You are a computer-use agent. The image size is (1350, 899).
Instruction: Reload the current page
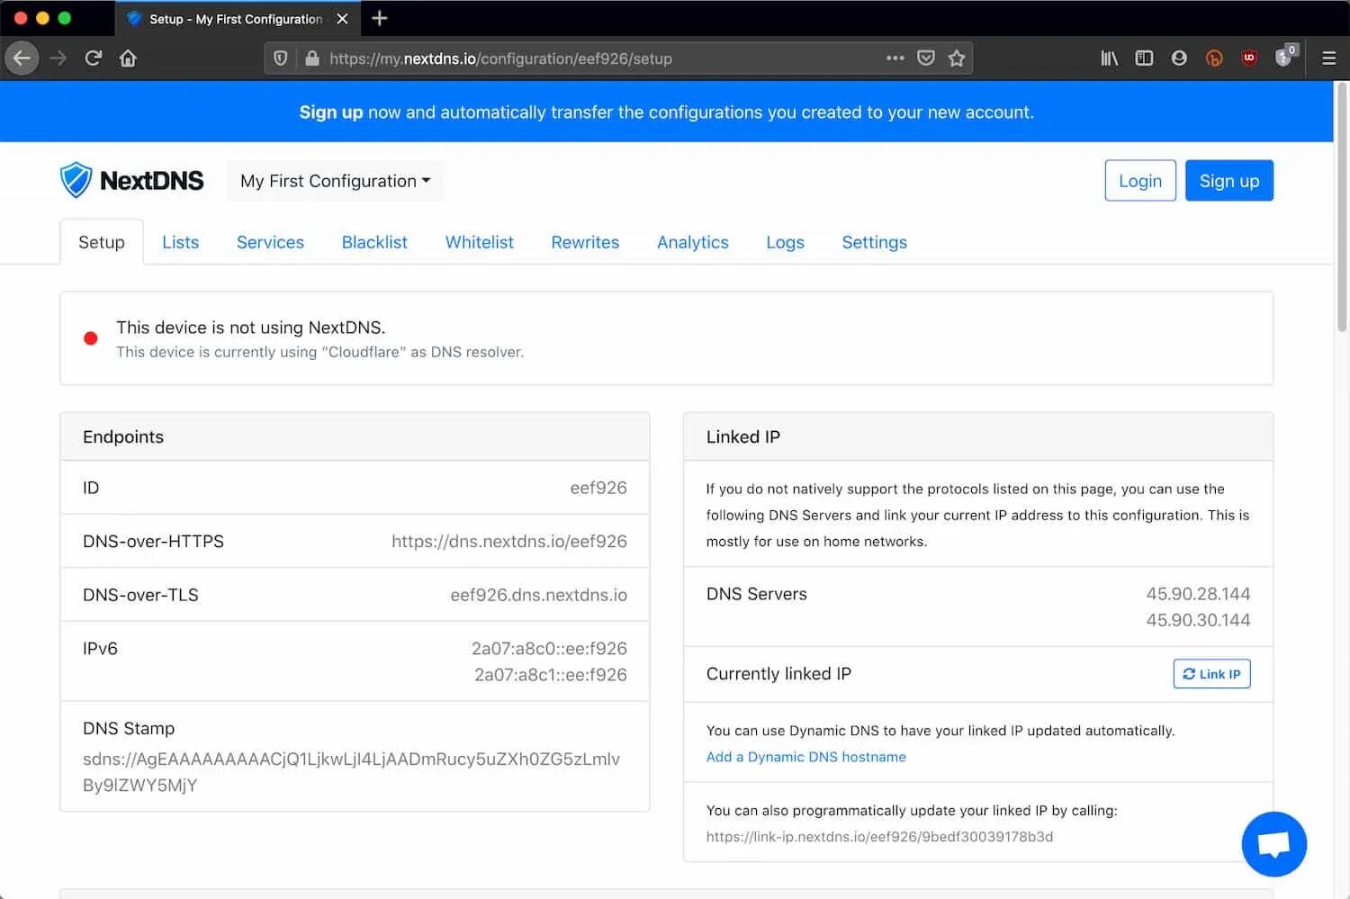coord(93,58)
